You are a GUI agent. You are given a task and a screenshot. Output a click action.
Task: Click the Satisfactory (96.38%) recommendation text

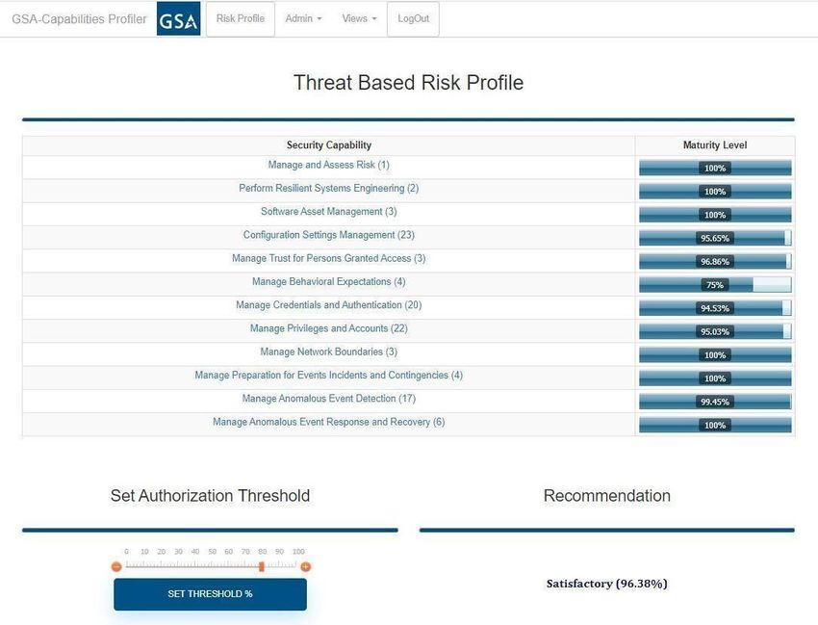click(606, 584)
